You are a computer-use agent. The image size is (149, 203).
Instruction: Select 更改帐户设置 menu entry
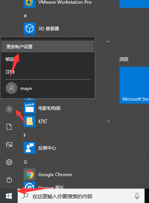point(48,46)
